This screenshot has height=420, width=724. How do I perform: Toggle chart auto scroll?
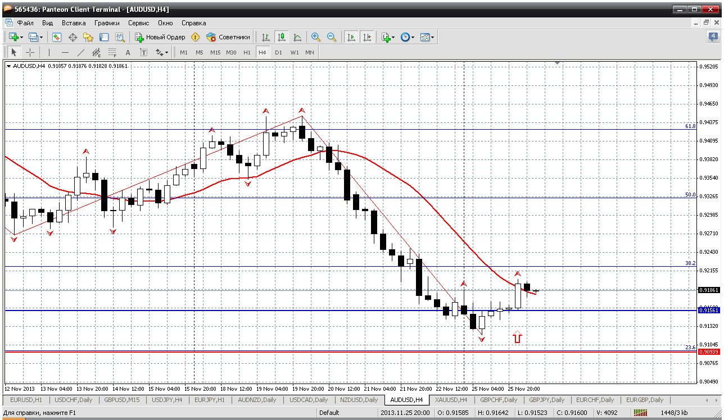(351, 37)
